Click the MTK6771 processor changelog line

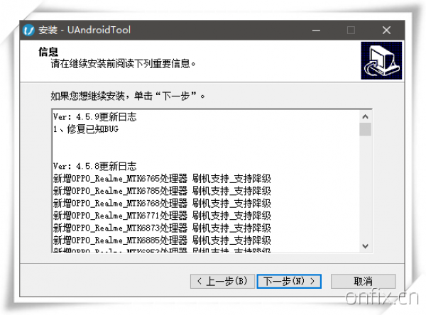(x=162, y=215)
